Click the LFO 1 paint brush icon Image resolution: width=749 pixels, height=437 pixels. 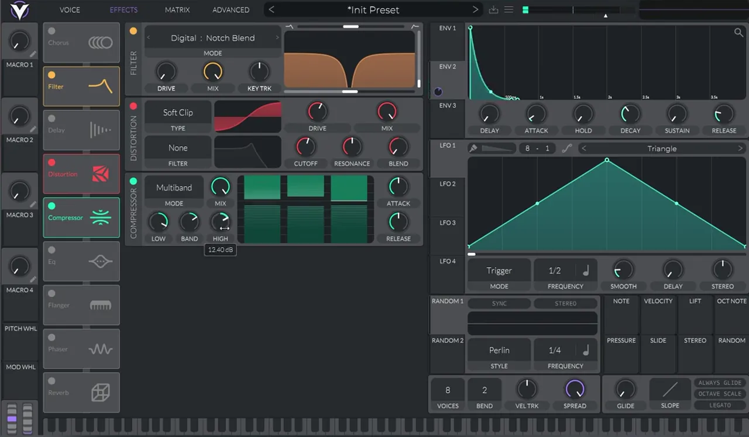pos(473,148)
